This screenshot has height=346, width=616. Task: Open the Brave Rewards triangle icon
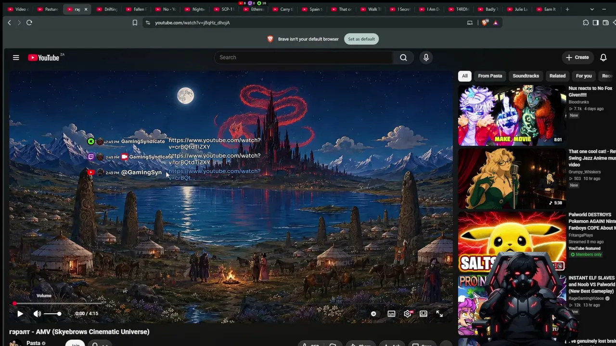(x=495, y=23)
